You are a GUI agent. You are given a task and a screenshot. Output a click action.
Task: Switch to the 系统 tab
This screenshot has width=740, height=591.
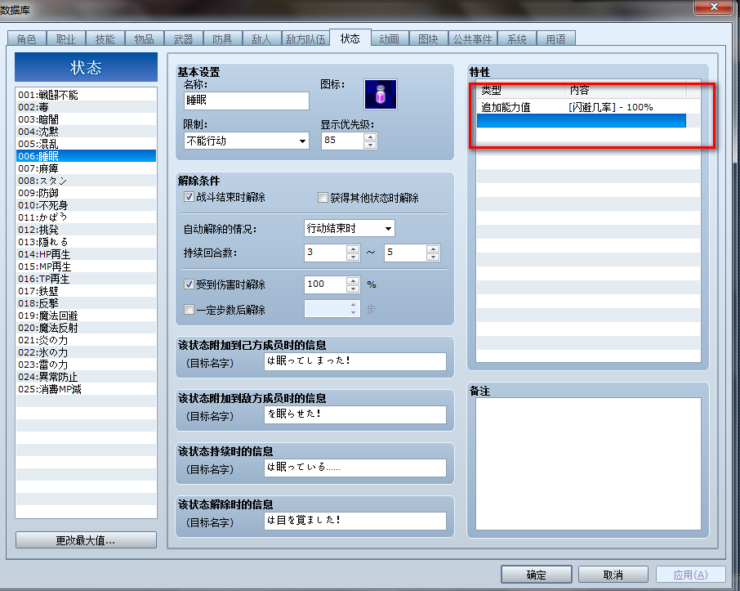517,38
